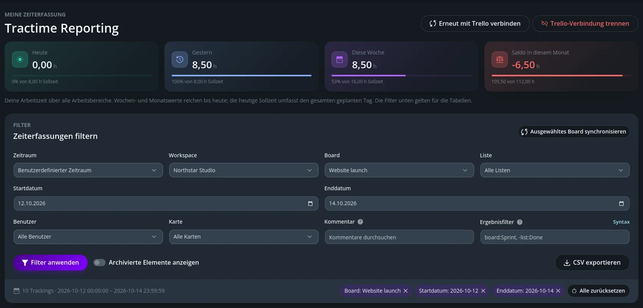Click the sun icon on Heute card
Screen dimensions: 643x308
pyautogui.click(x=20, y=59)
